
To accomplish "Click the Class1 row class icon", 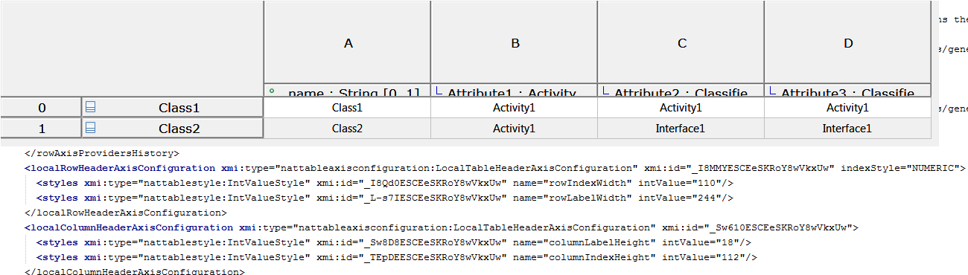I will click(90, 108).
